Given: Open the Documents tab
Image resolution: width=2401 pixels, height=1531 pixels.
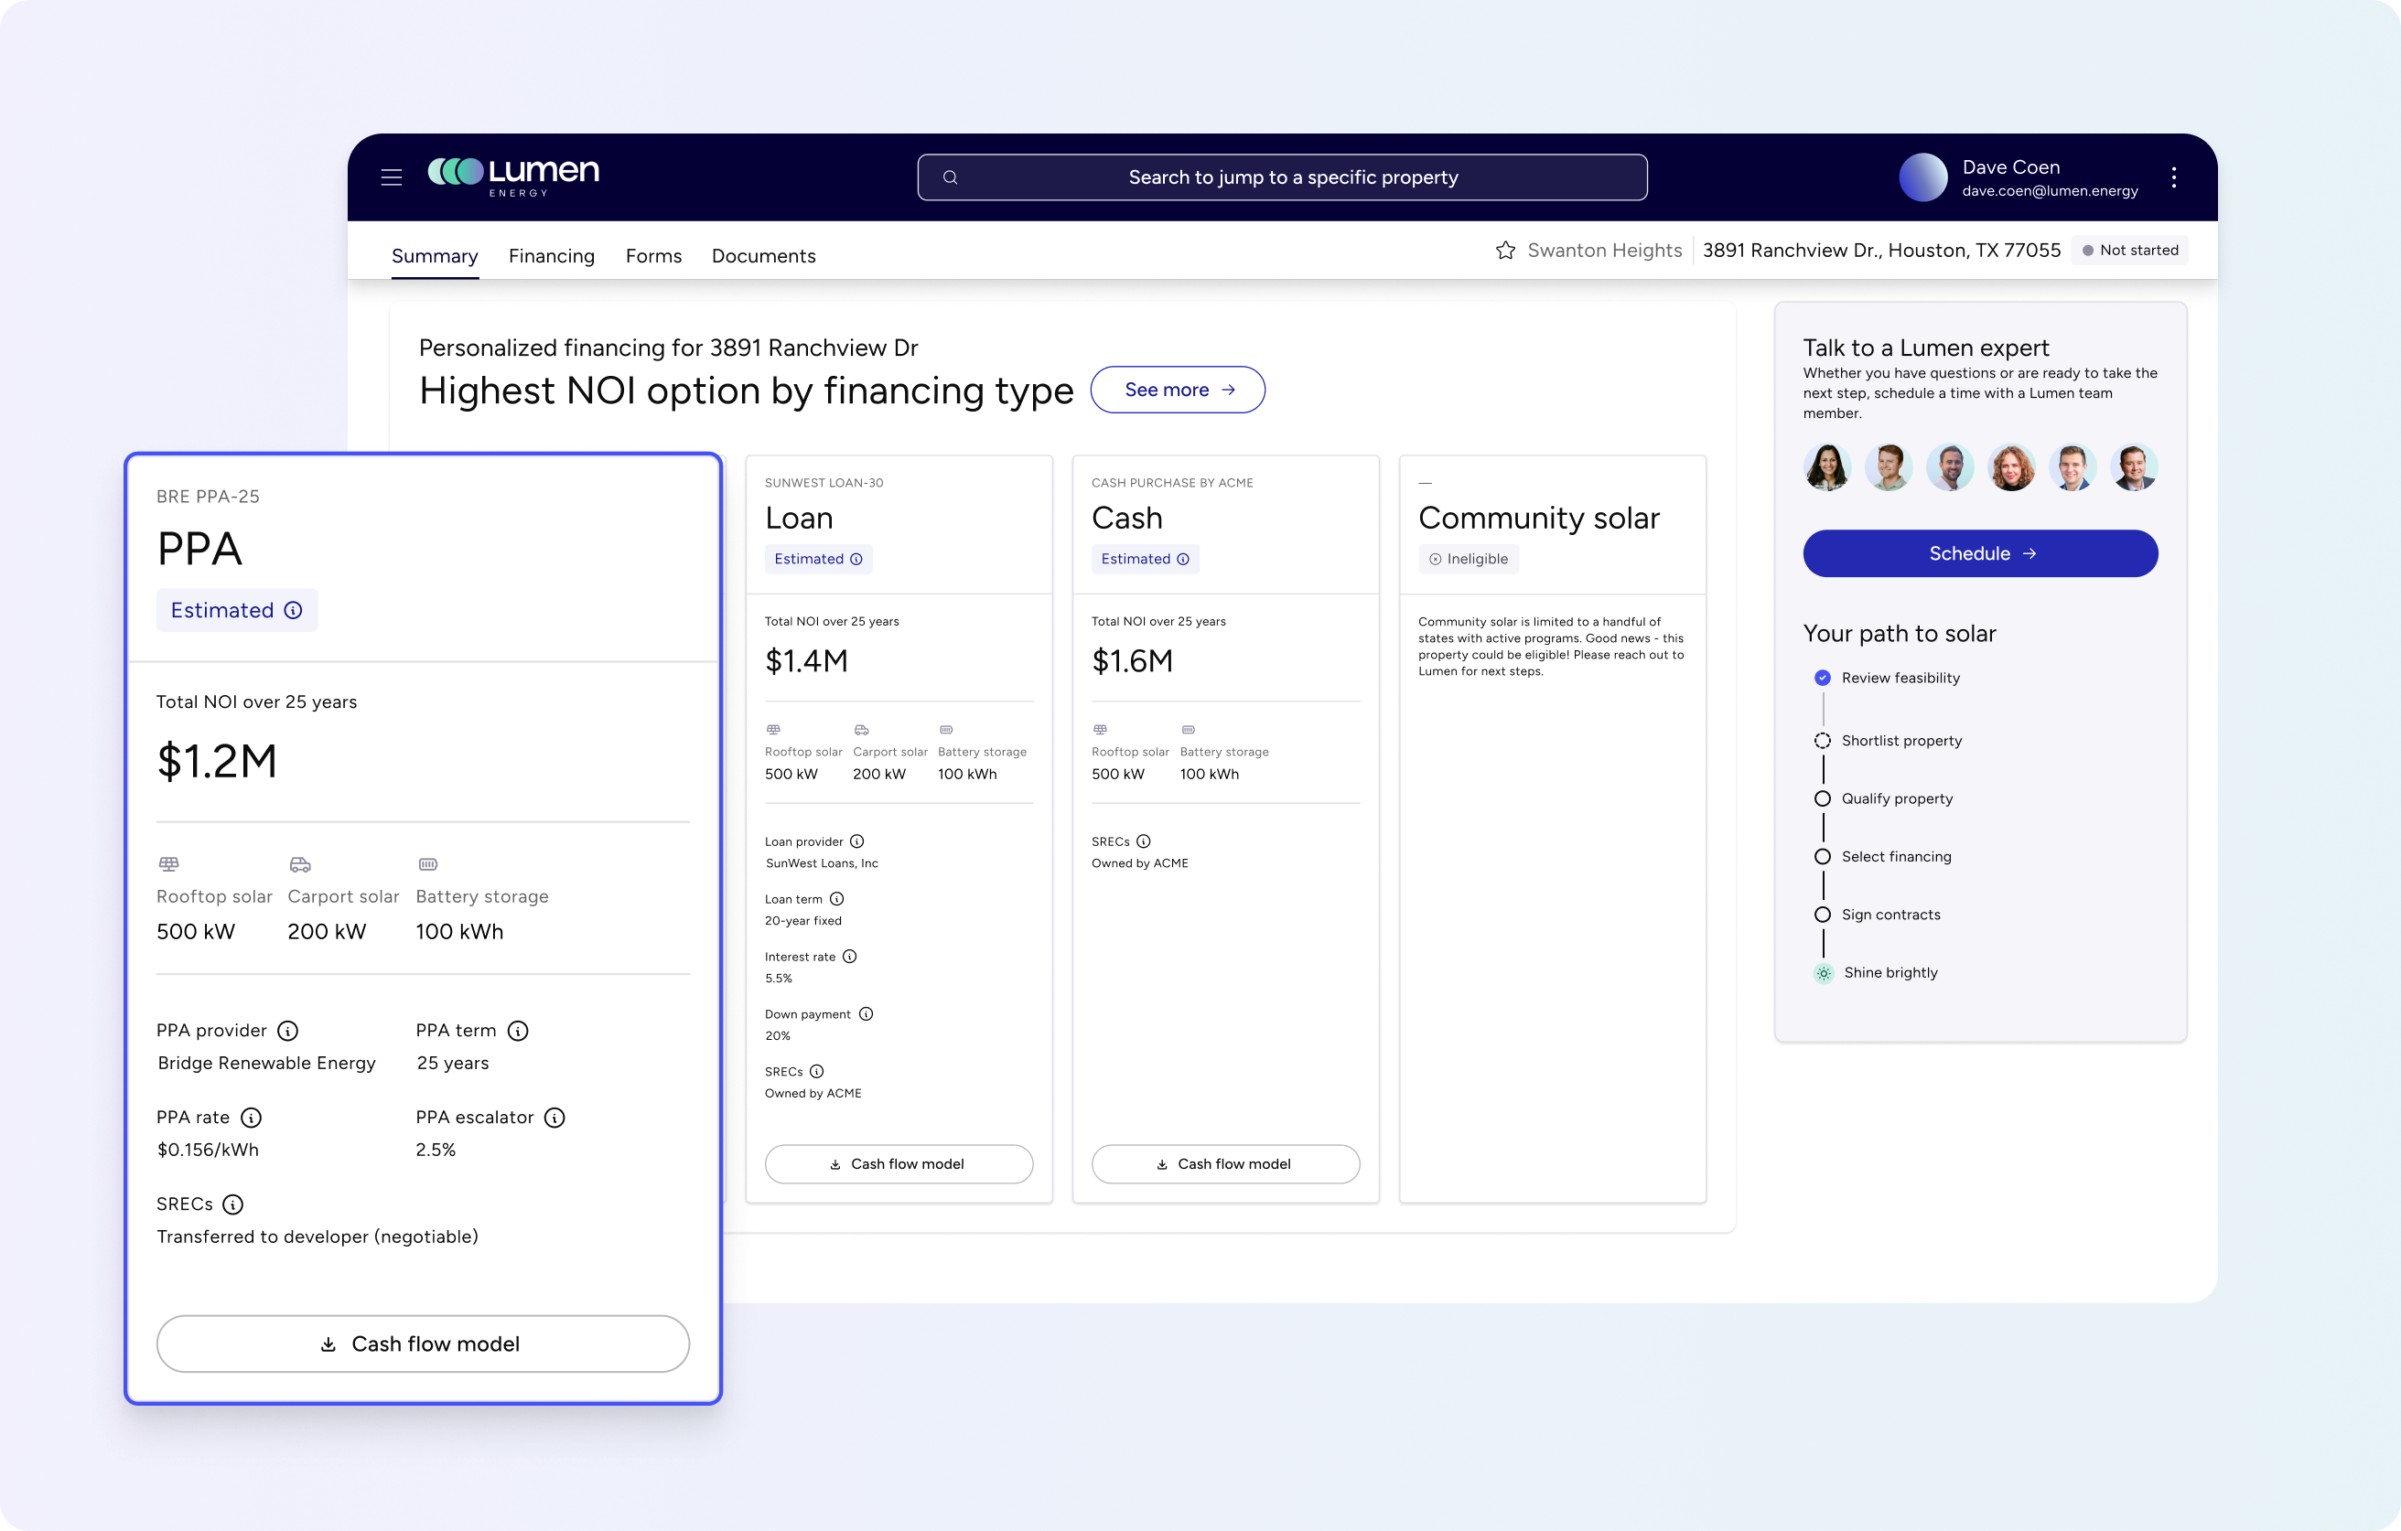Looking at the screenshot, I should tap(763, 256).
